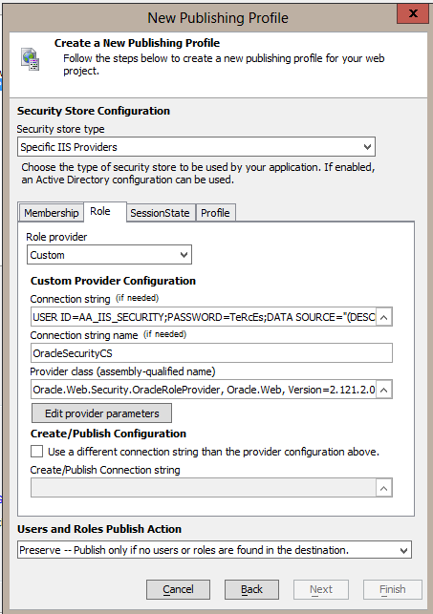The width and height of the screenshot is (433, 614).
Task: Switch to the Profile tab
Action: pyautogui.click(x=215, y=213)
